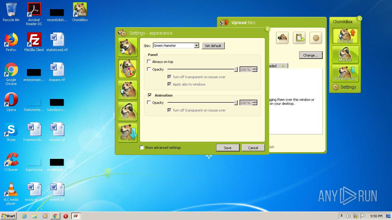Click the Set default button

213,46
